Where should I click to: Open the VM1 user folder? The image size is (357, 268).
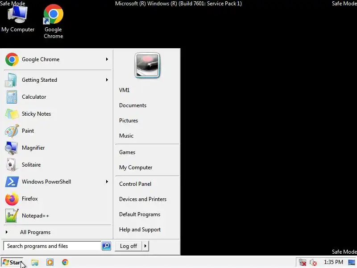[x=125, y=90]
